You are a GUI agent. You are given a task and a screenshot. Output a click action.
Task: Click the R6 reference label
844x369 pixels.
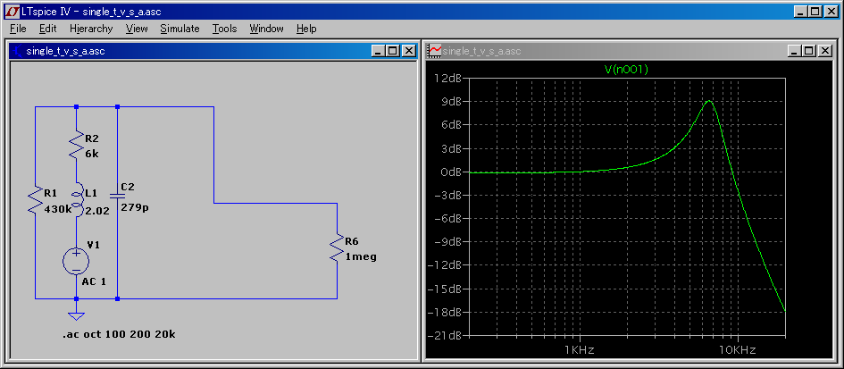point(353,242)
